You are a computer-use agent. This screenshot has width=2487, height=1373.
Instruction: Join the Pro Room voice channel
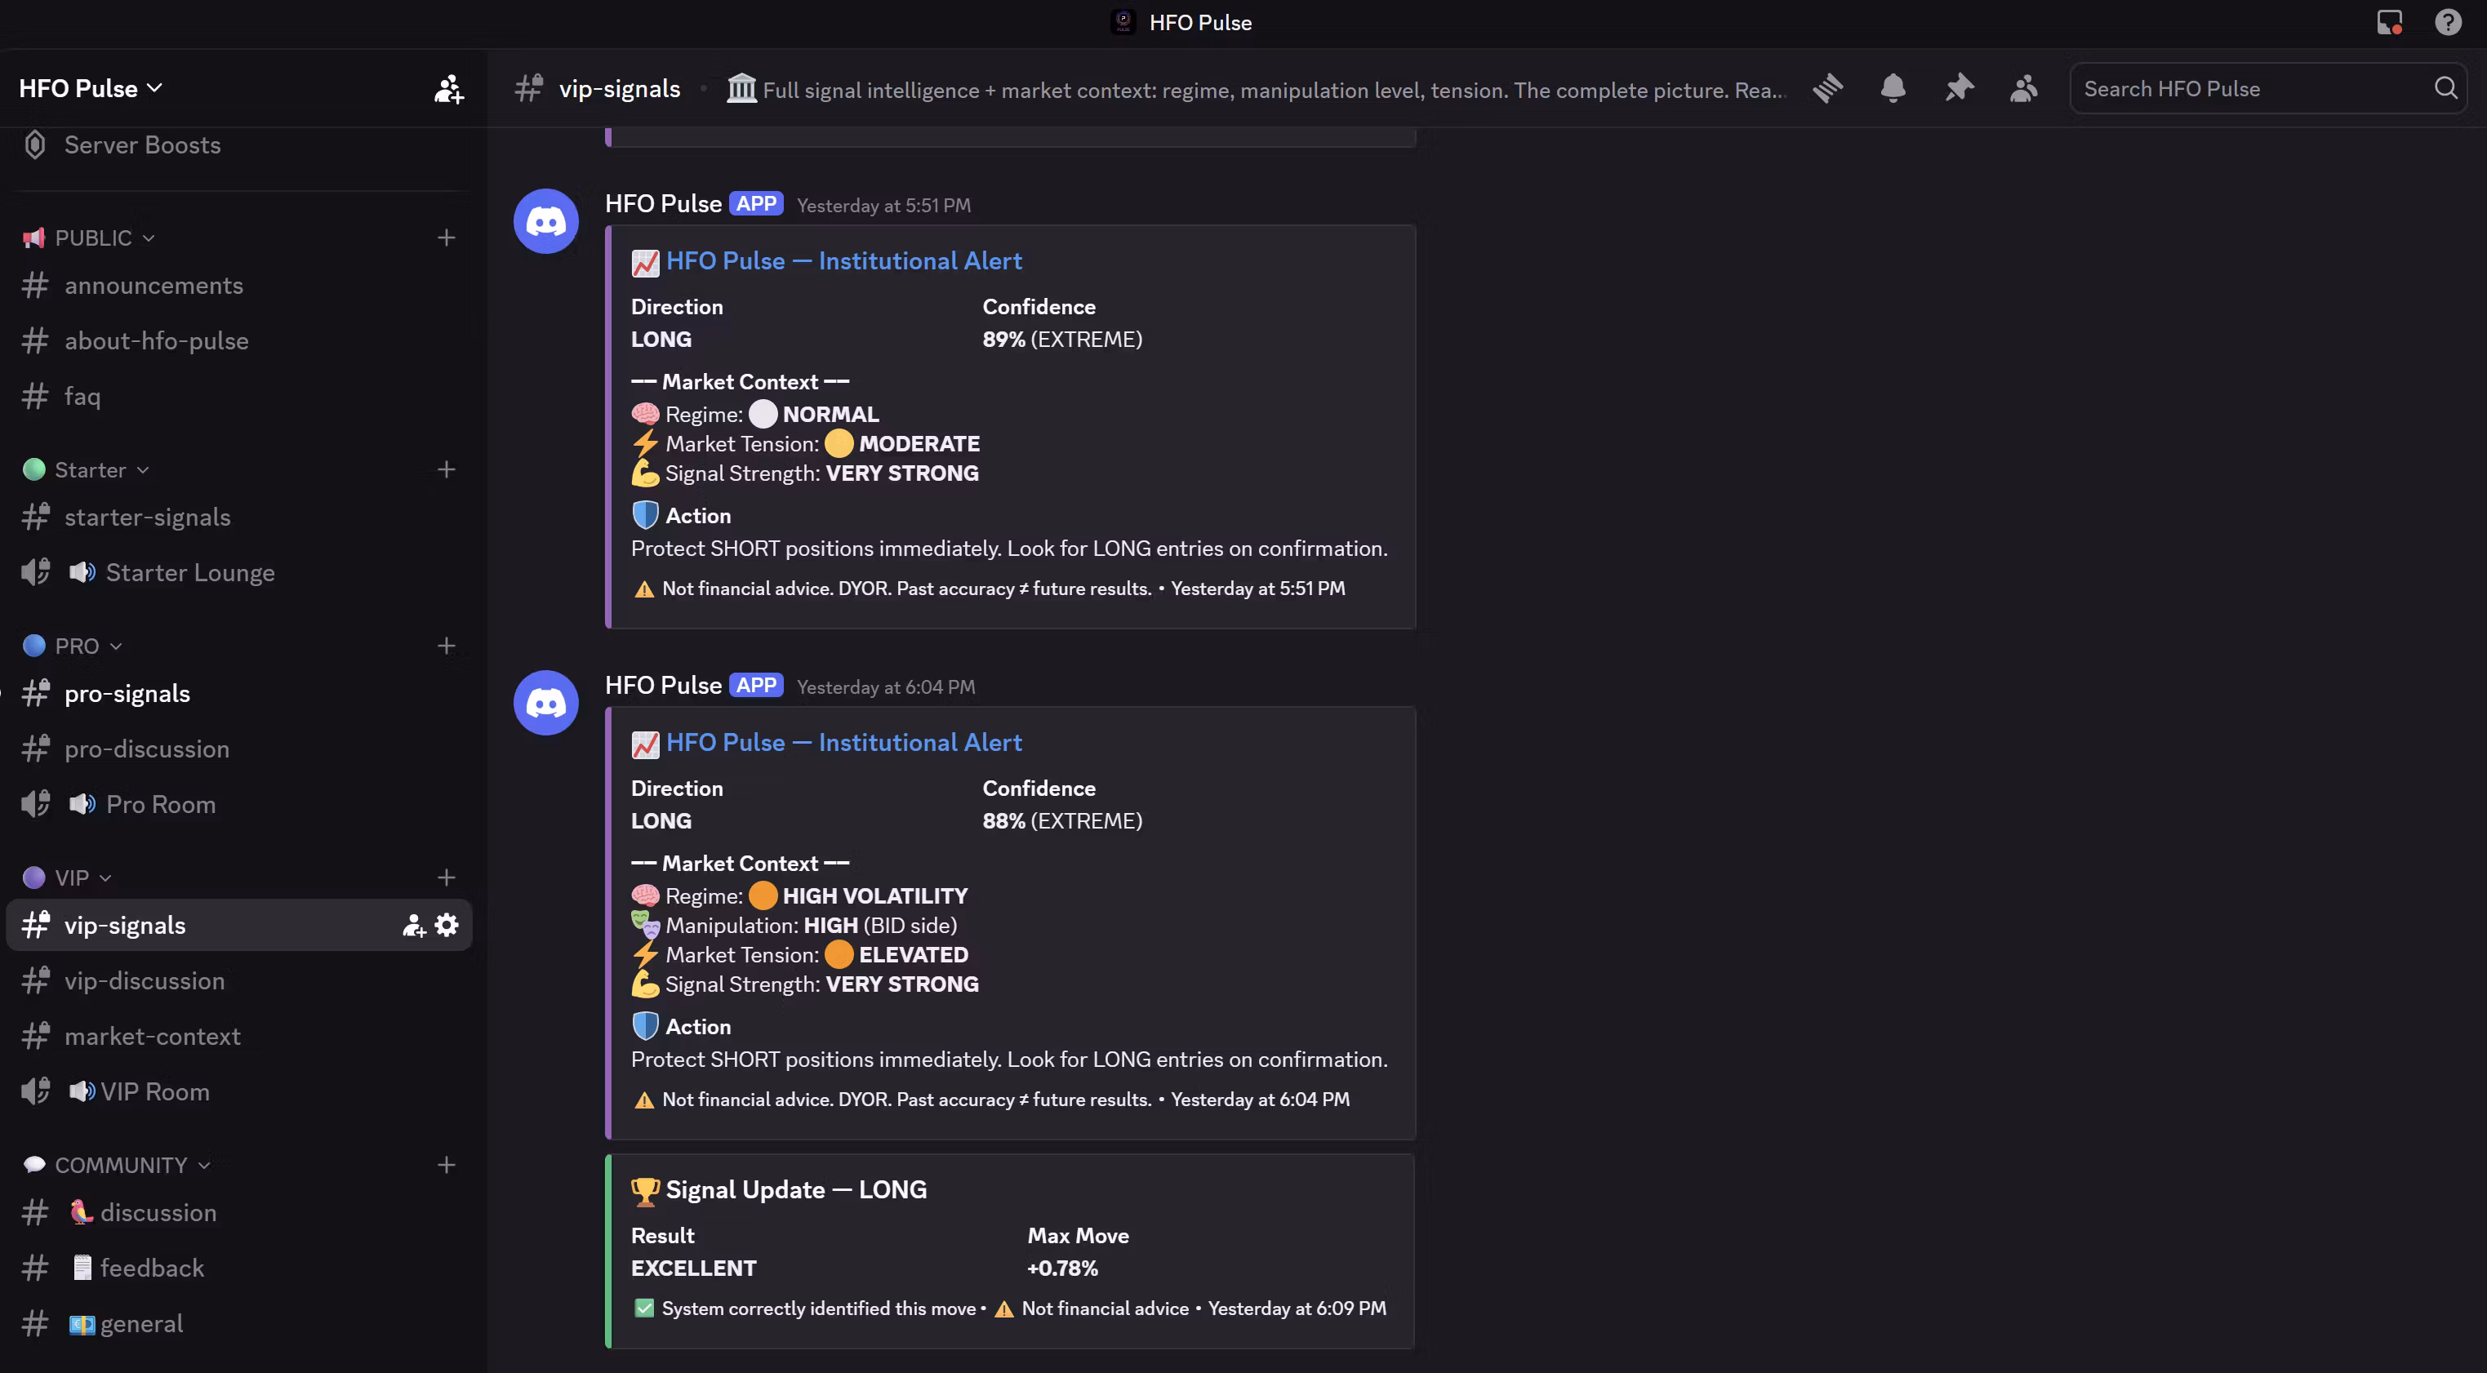click(238, 804)
